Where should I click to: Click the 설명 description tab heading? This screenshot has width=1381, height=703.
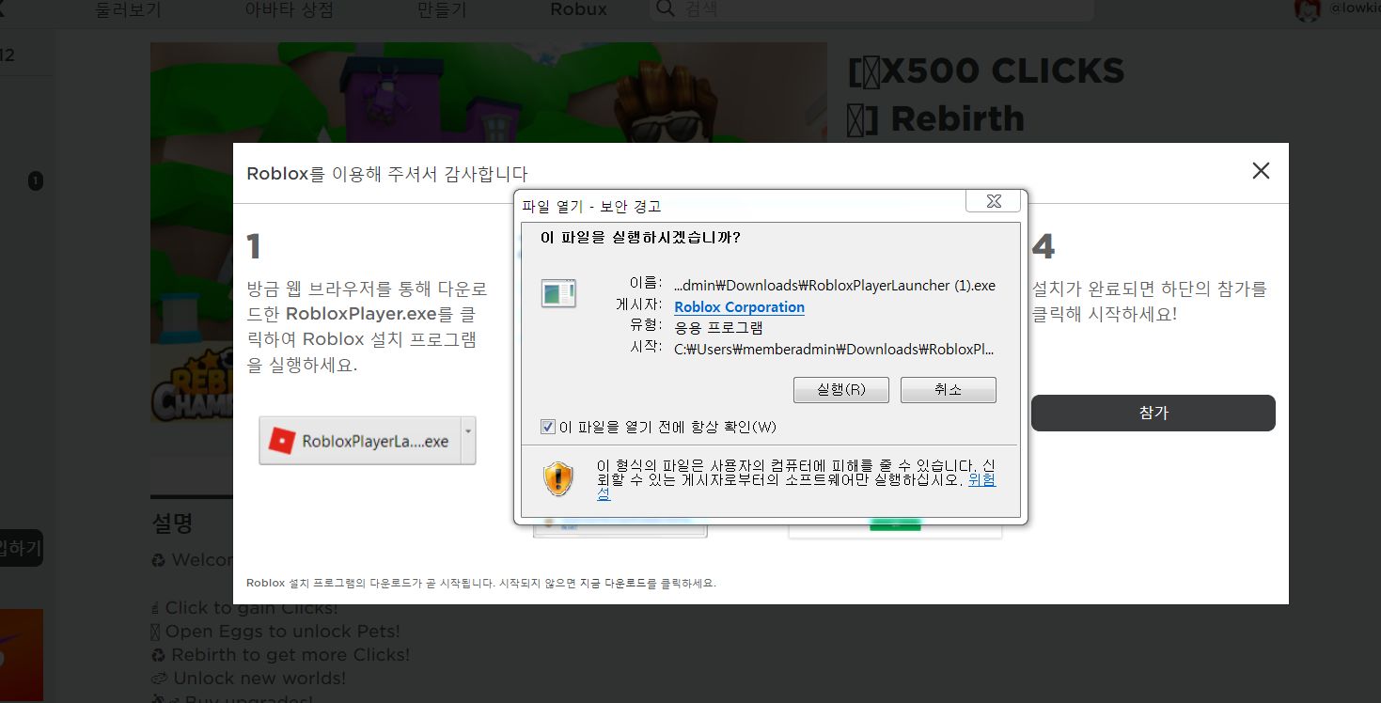pos(172,523)
